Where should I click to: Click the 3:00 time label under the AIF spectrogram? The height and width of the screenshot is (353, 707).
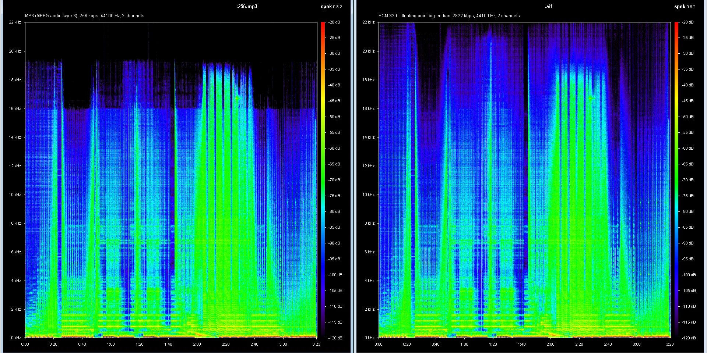(637, 344)
